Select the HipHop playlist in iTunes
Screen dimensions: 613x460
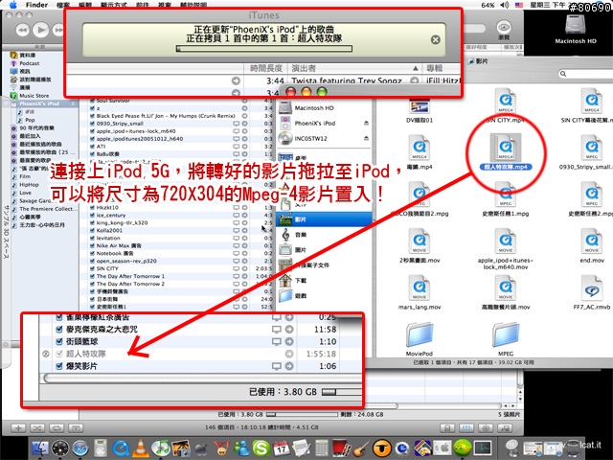click(x=29, y=185)
